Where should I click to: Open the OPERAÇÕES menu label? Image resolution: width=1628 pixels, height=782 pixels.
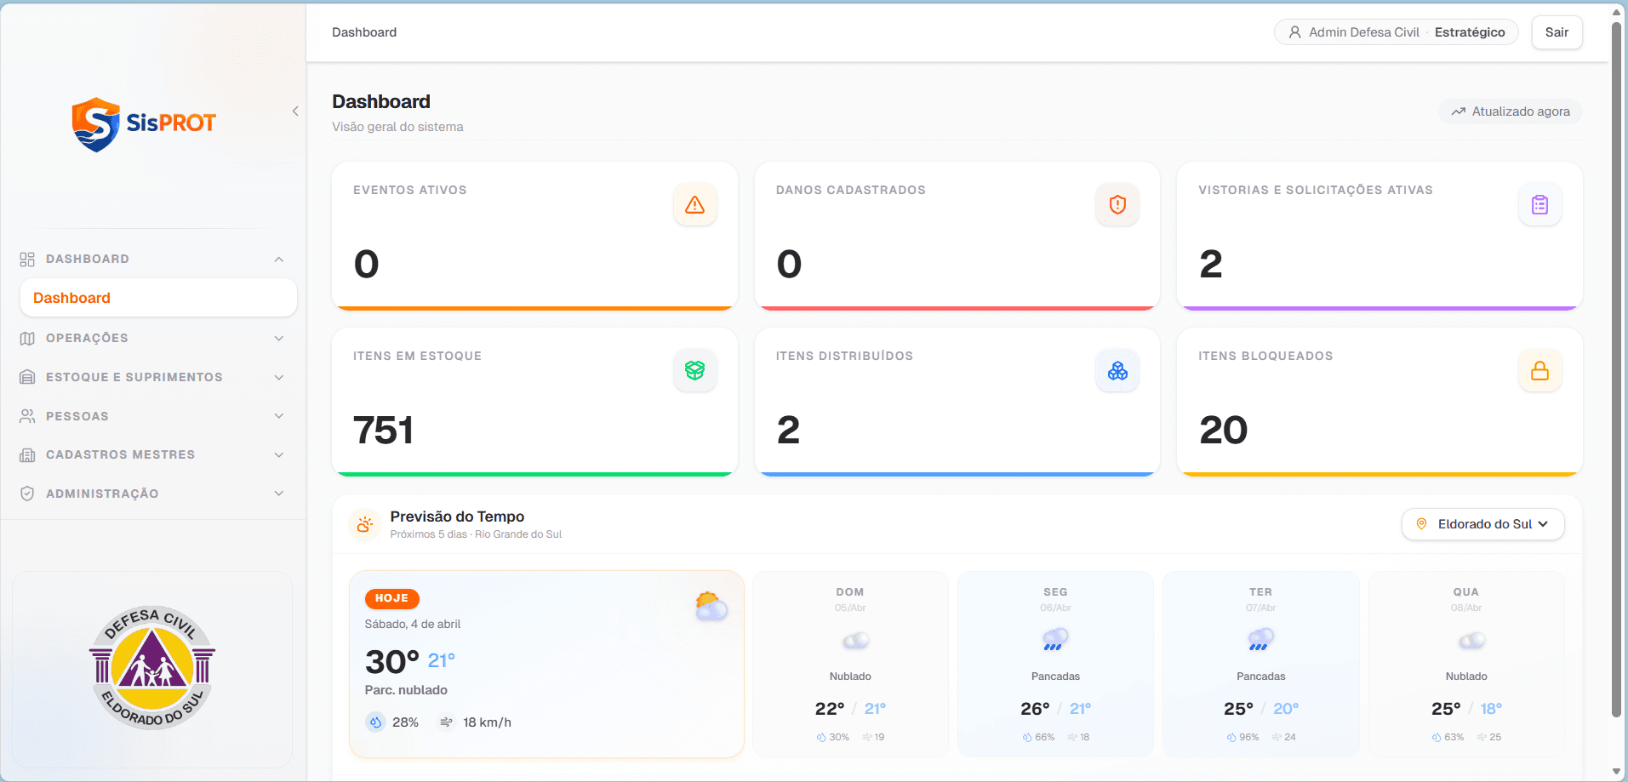click(87, 339)
